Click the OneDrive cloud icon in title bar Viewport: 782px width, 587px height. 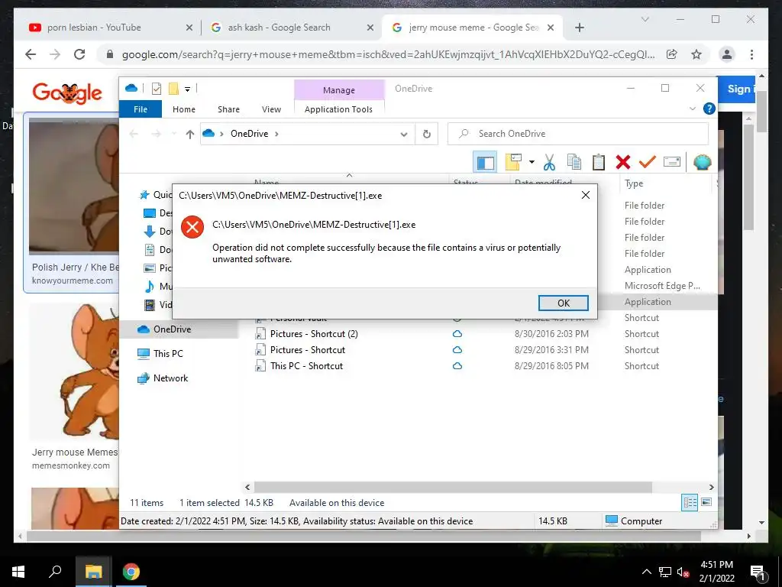point(131,89)
